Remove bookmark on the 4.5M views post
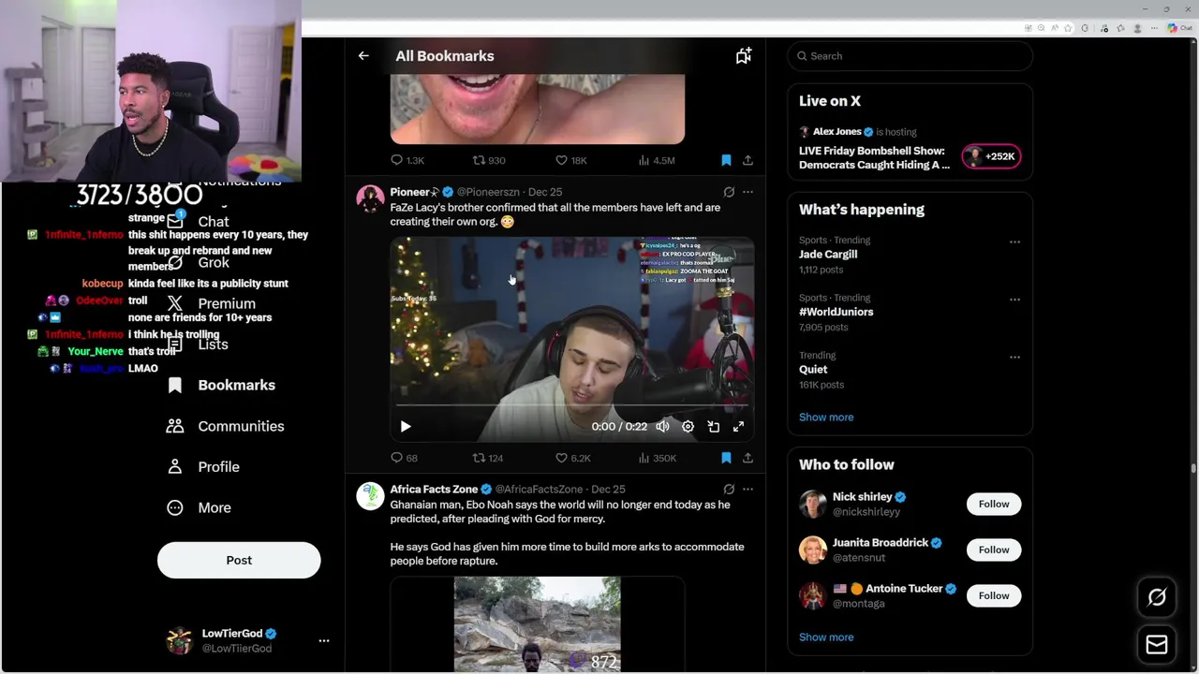The width and height of the screenshot is (1199, 674). (x=726, y=160)
